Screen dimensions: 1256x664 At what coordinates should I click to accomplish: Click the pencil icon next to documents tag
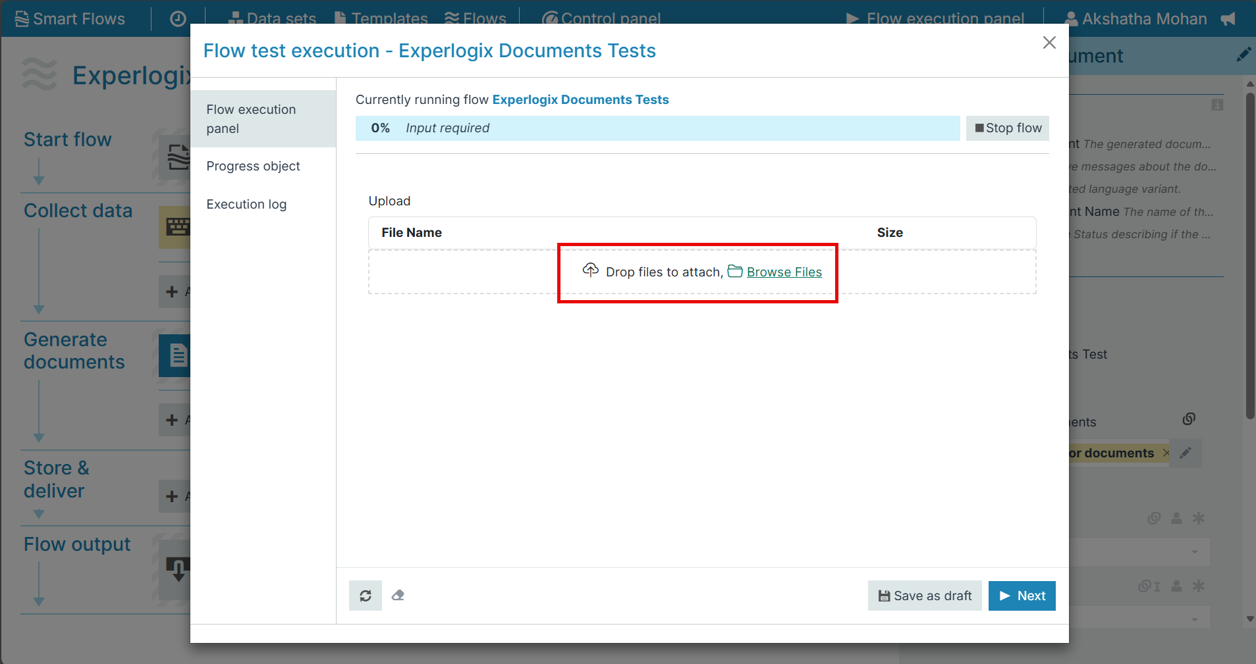pyautogui.click(x=1186, y=453)
